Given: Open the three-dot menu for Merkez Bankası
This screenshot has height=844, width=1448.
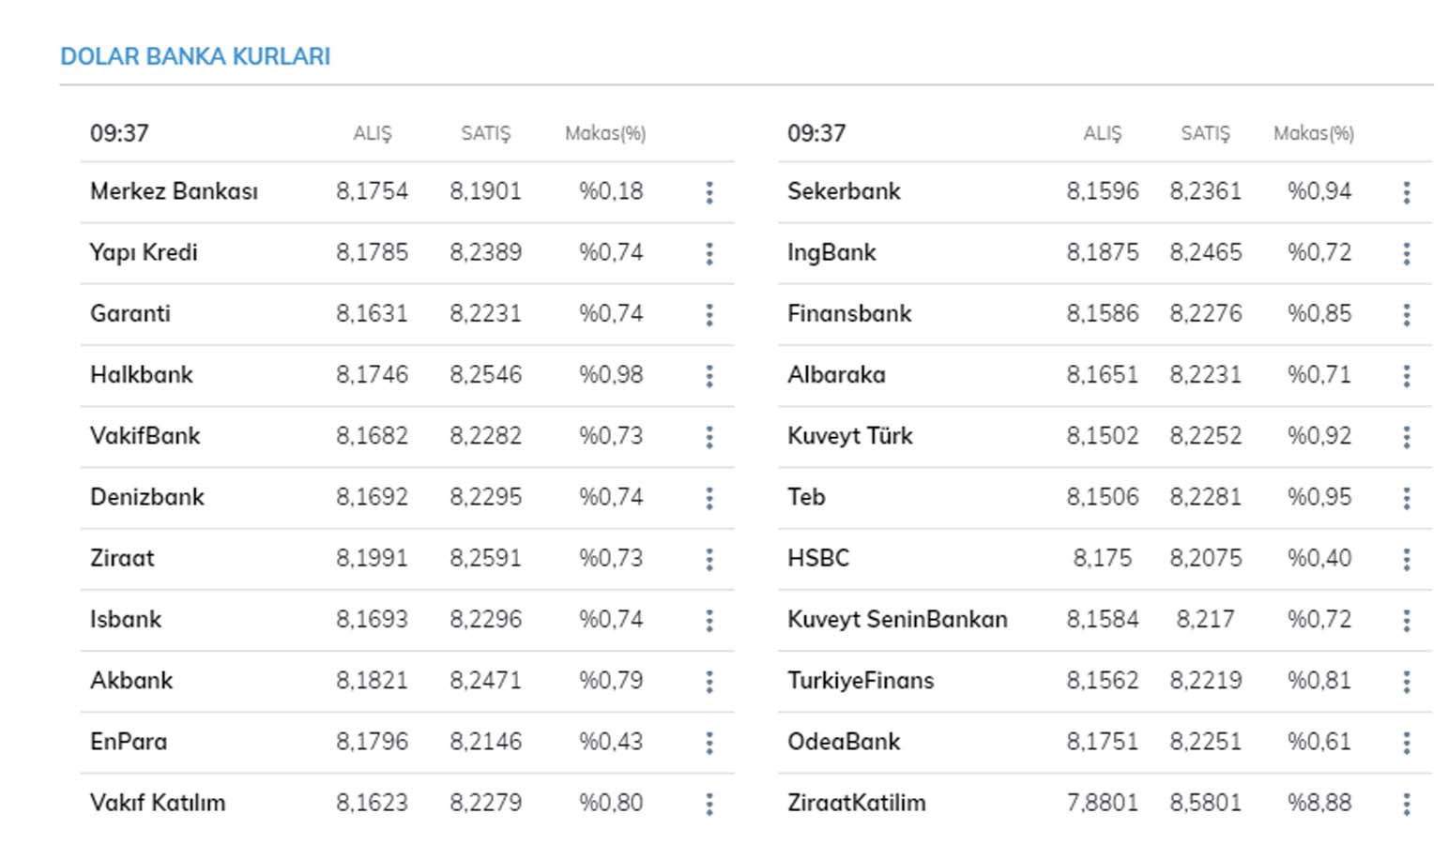Looking at the screenshot, I should [x=709, y=192].
